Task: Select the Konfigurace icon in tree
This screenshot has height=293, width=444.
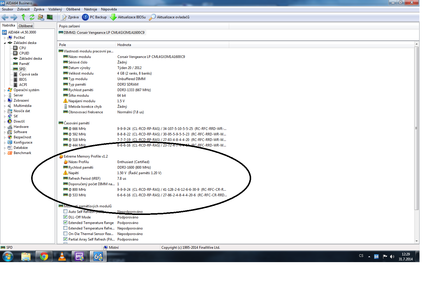Action: 10,142
